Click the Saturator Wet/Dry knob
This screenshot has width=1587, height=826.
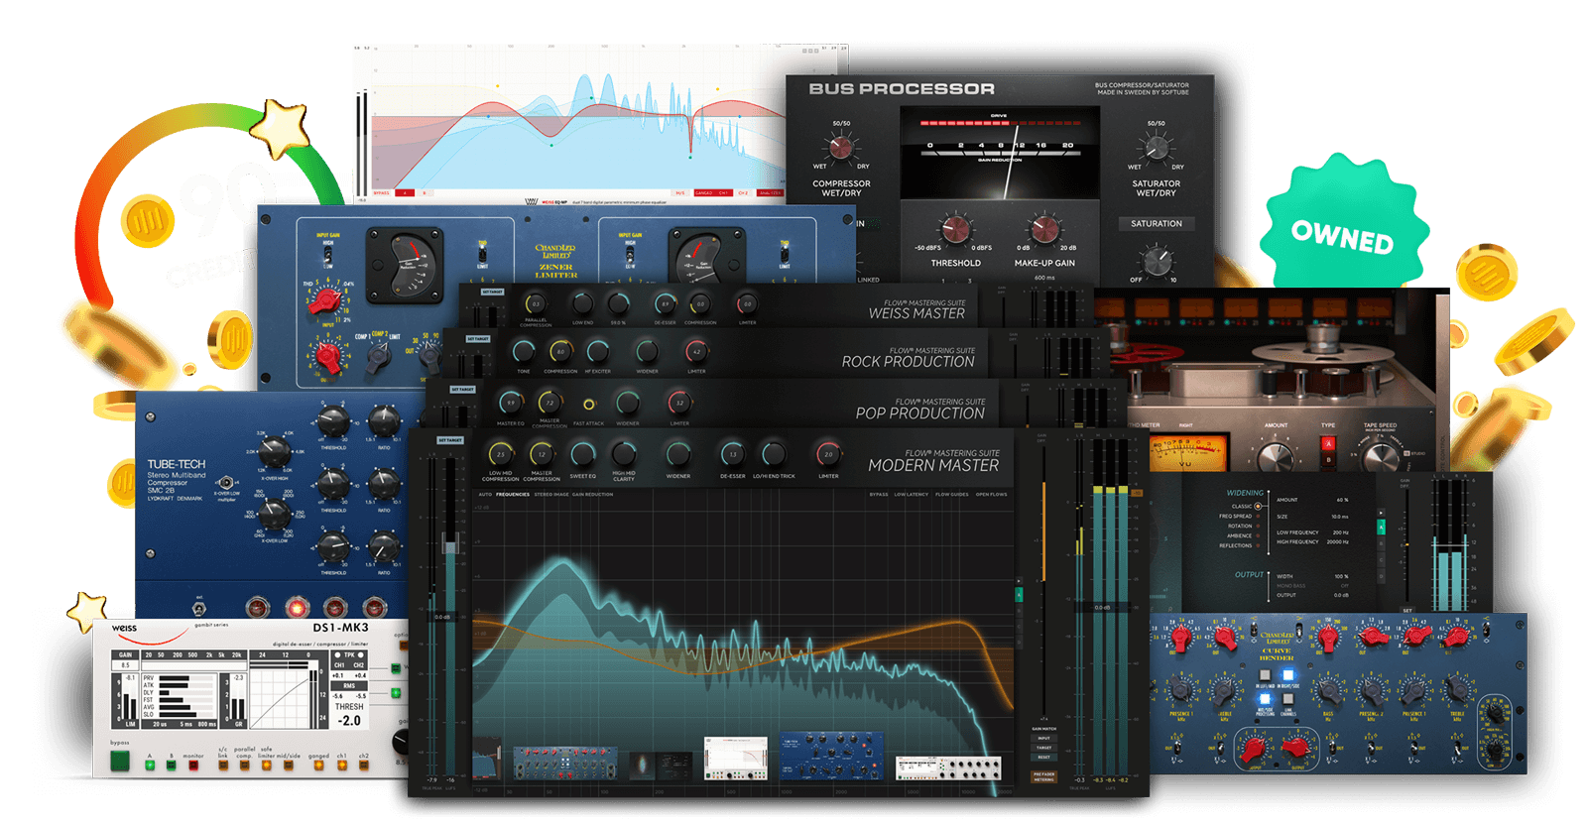[1156, 149]
